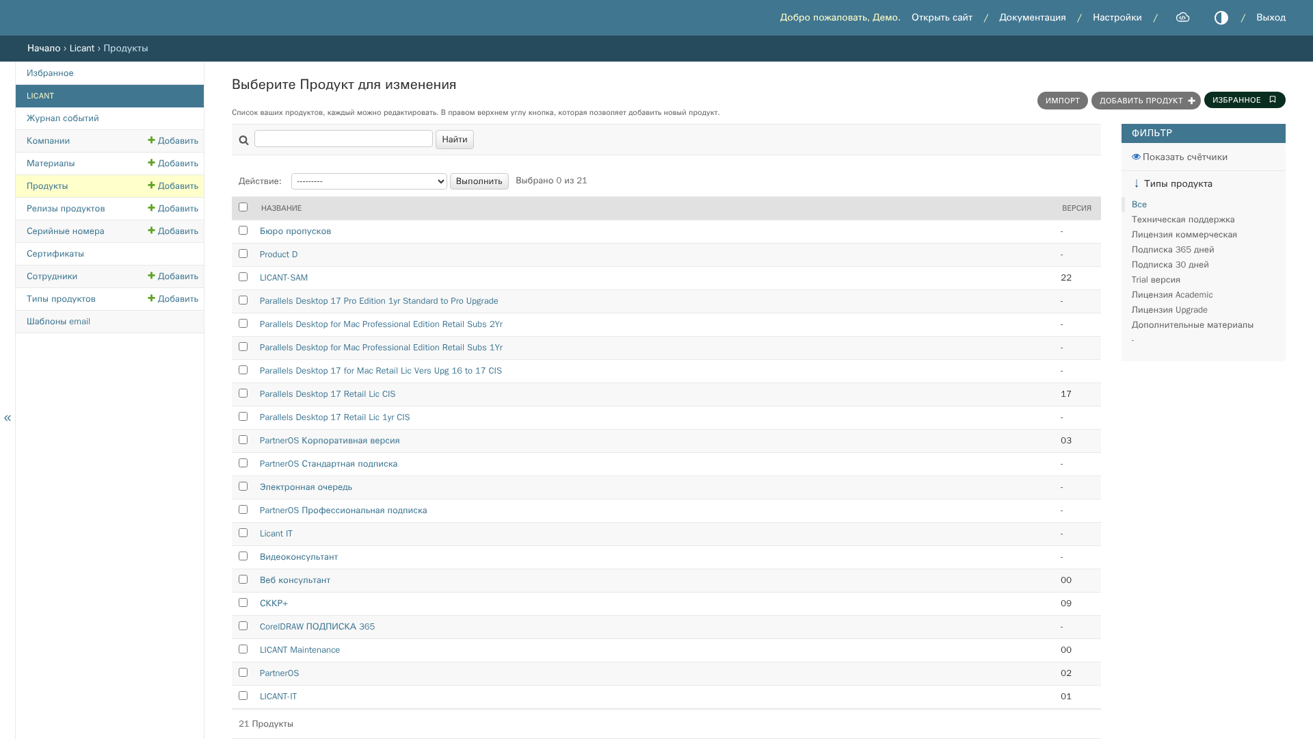
Task: Click the Выход logout link
Action: click(1271, 18)
